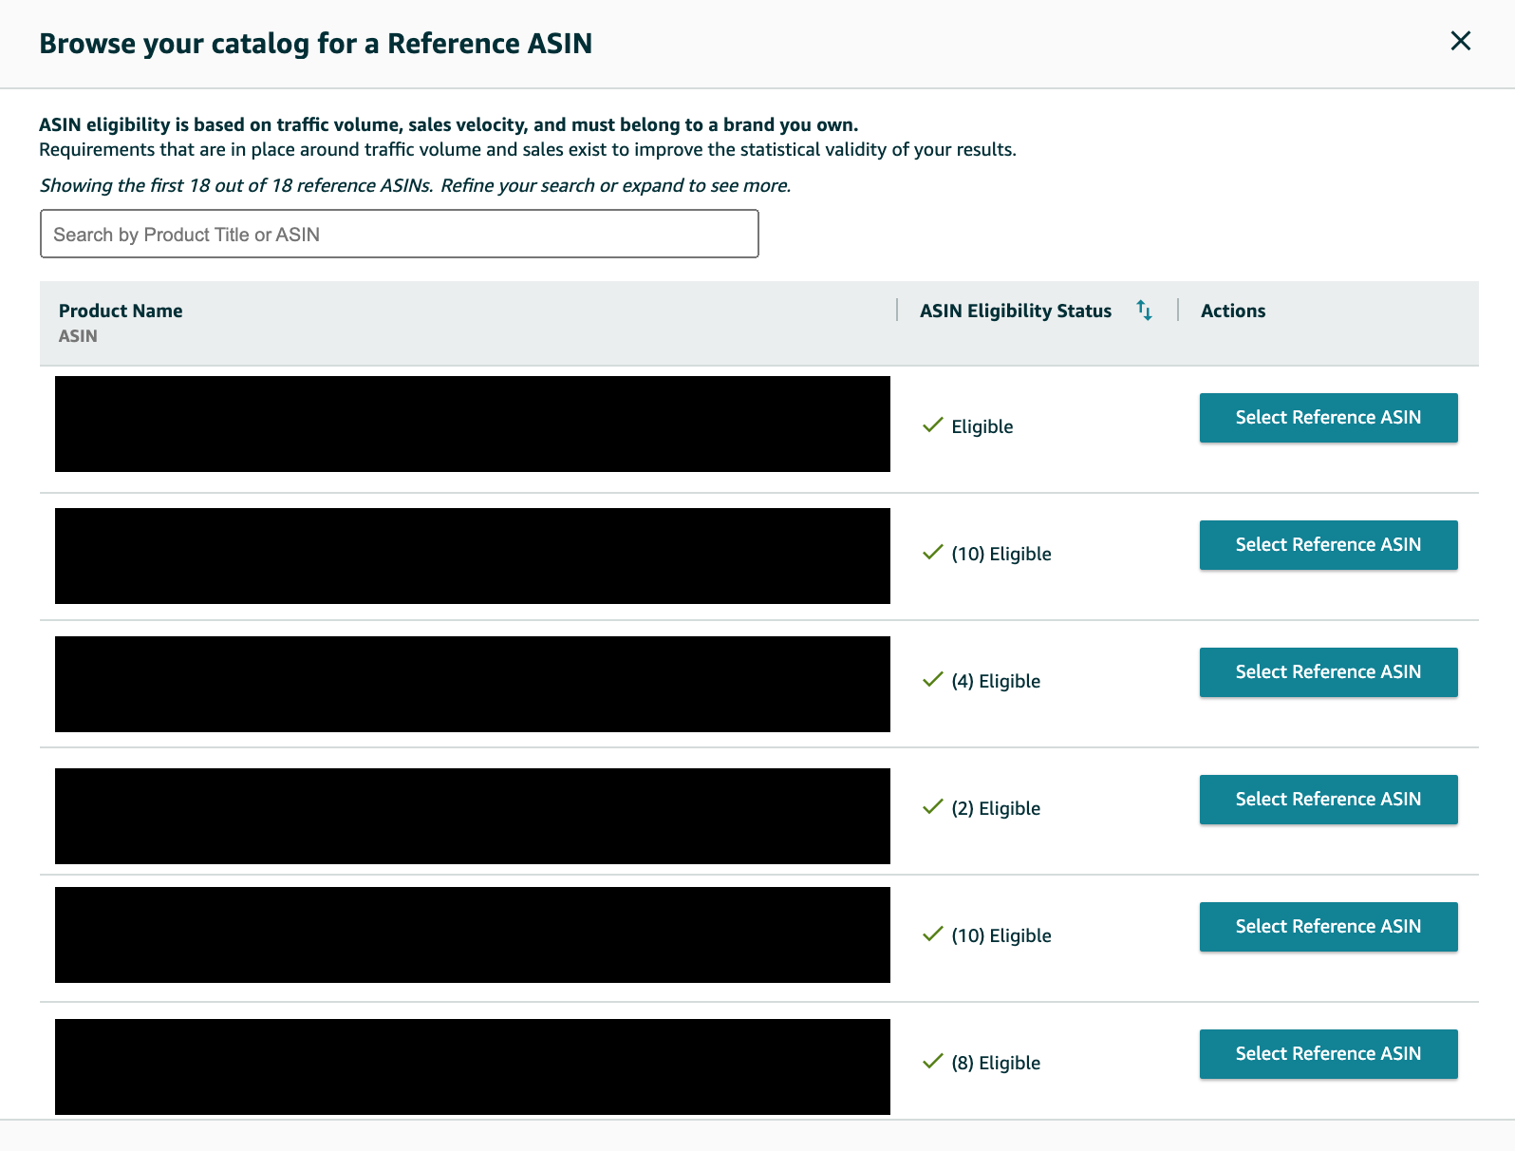Click the ASIN Eligibility Status column header
This screenshot has width=1515, height=1151.
pos(1015,311)
